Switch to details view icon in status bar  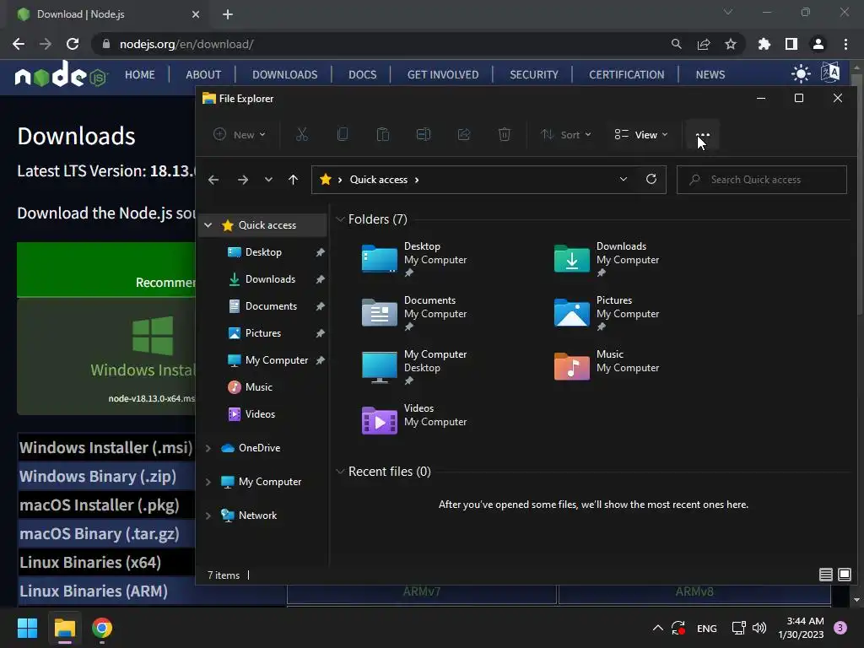pos(825,575)
